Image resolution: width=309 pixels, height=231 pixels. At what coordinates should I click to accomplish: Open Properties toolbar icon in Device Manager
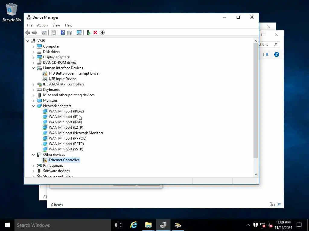[x=53, y=32]
